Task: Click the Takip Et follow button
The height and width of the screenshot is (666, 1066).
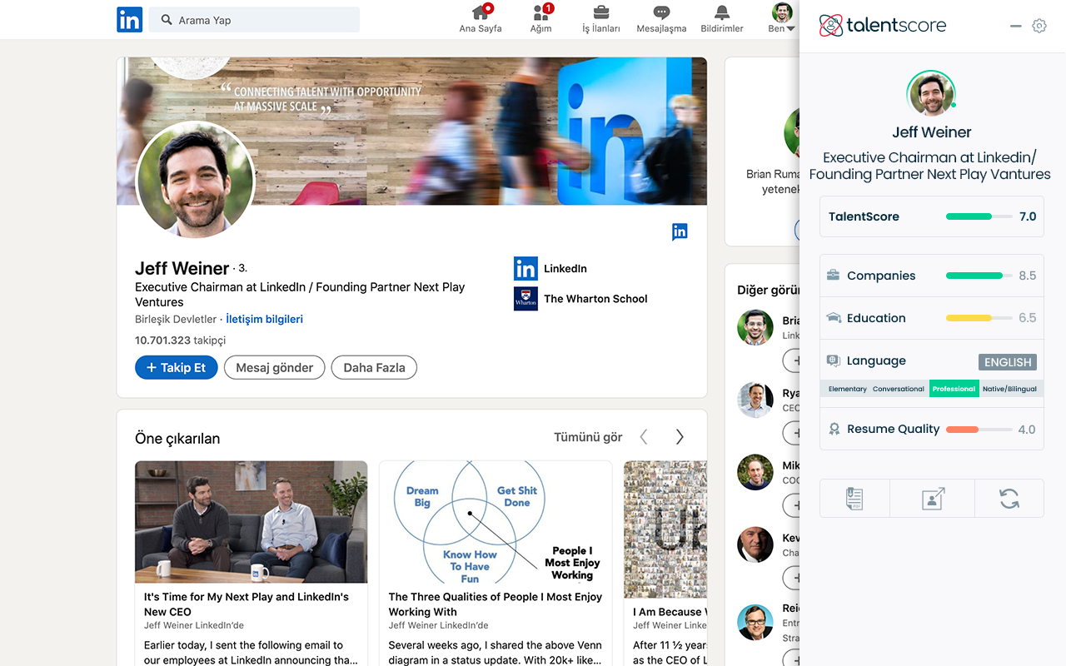Action: 176,367
